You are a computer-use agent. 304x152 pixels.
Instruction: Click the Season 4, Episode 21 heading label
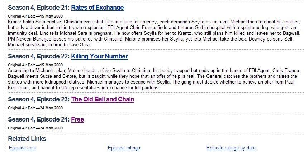tap(39, 8)
